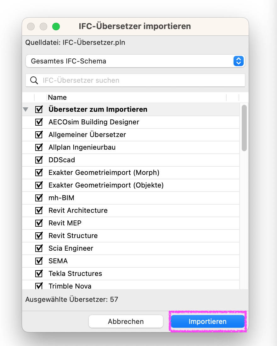Select the Tekla Structures row text

click(x=75, y=274)
